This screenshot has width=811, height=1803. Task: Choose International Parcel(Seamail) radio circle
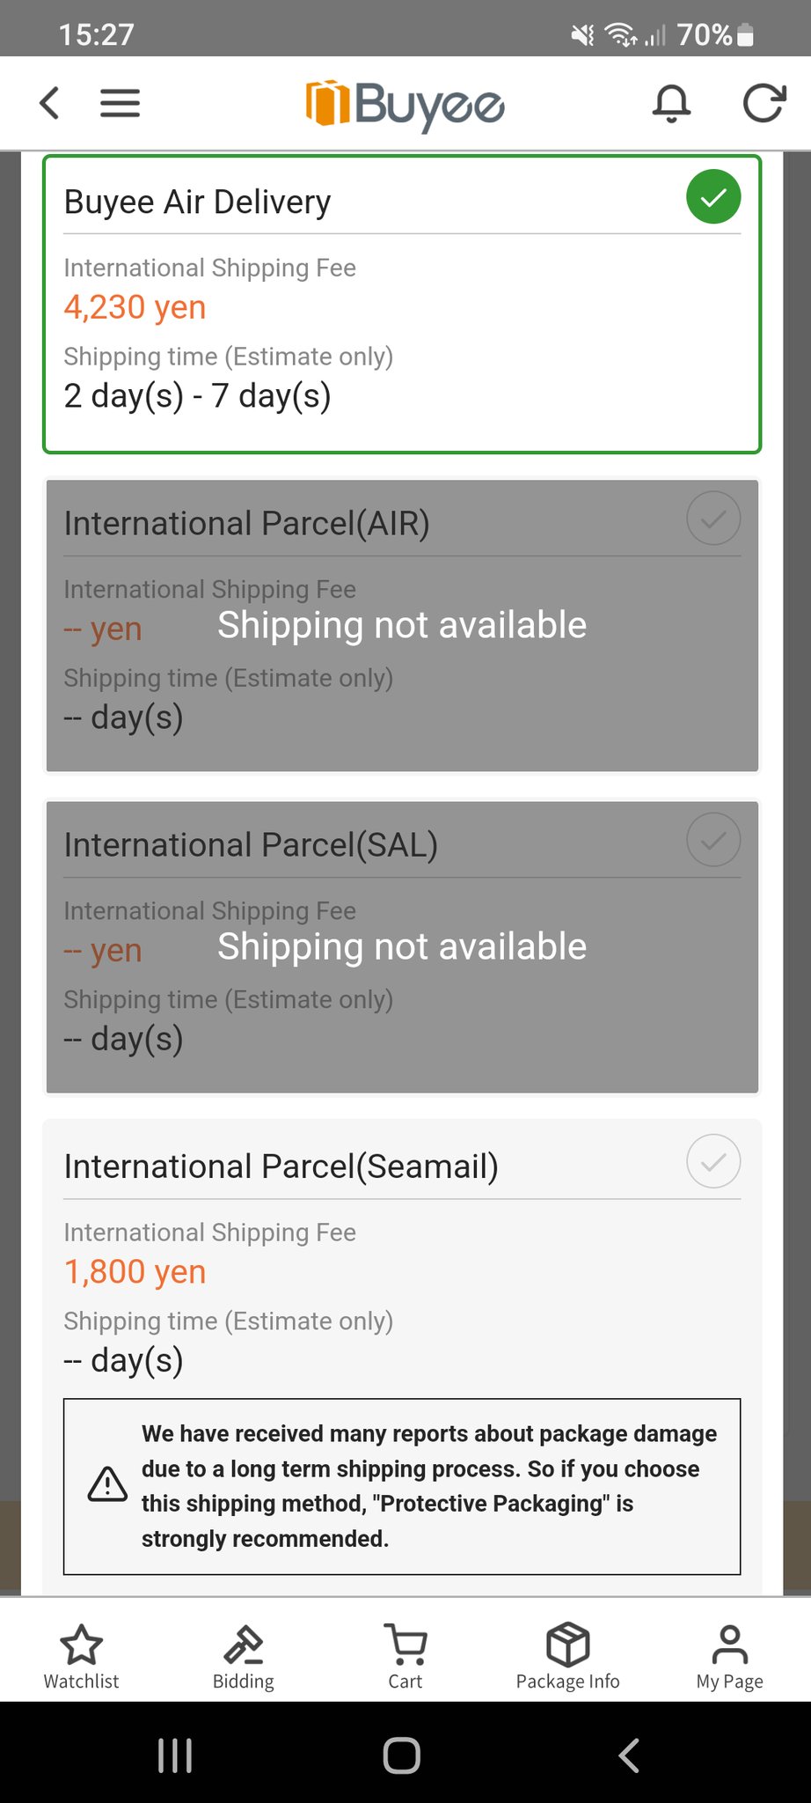[x=713, y=1161]
